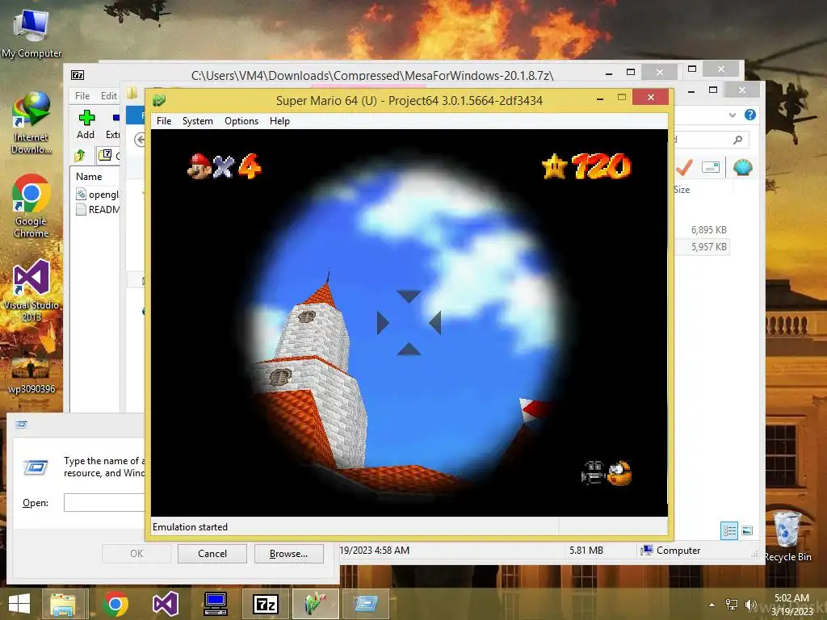Image resolution: width=827 pixels, height=620 pixels.
Task: Open the Options menu in Project64
Action: (x=241, y=121)
